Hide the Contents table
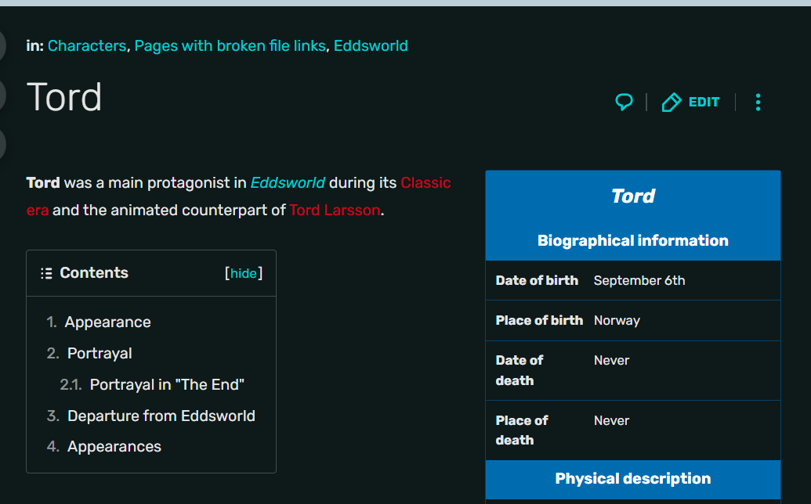The image size is (811, 504). pos(244,273)
